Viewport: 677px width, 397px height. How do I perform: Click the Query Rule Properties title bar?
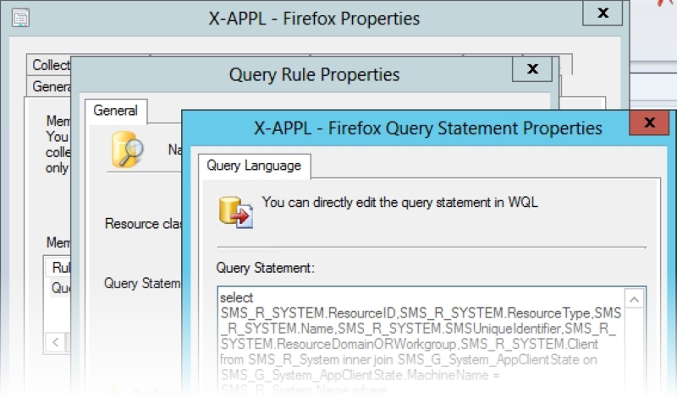pyautogui.click(x=313, y=74)
